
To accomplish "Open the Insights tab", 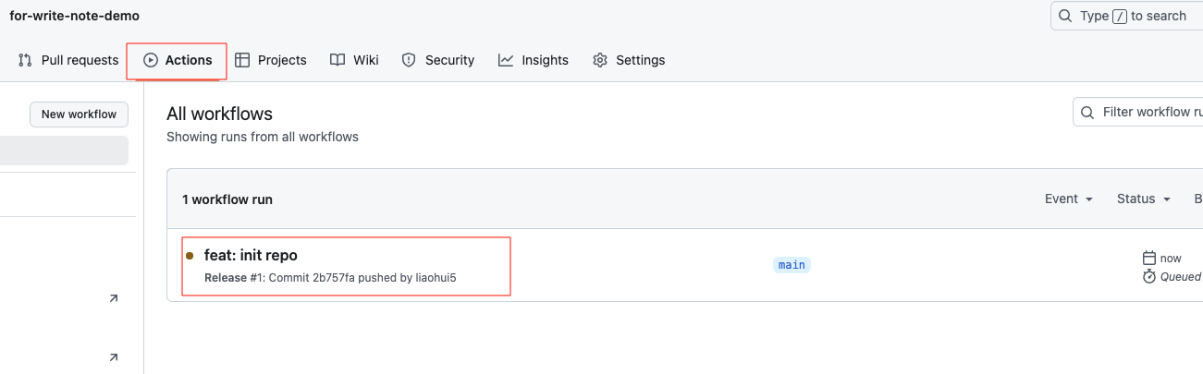I will point(534,60).
